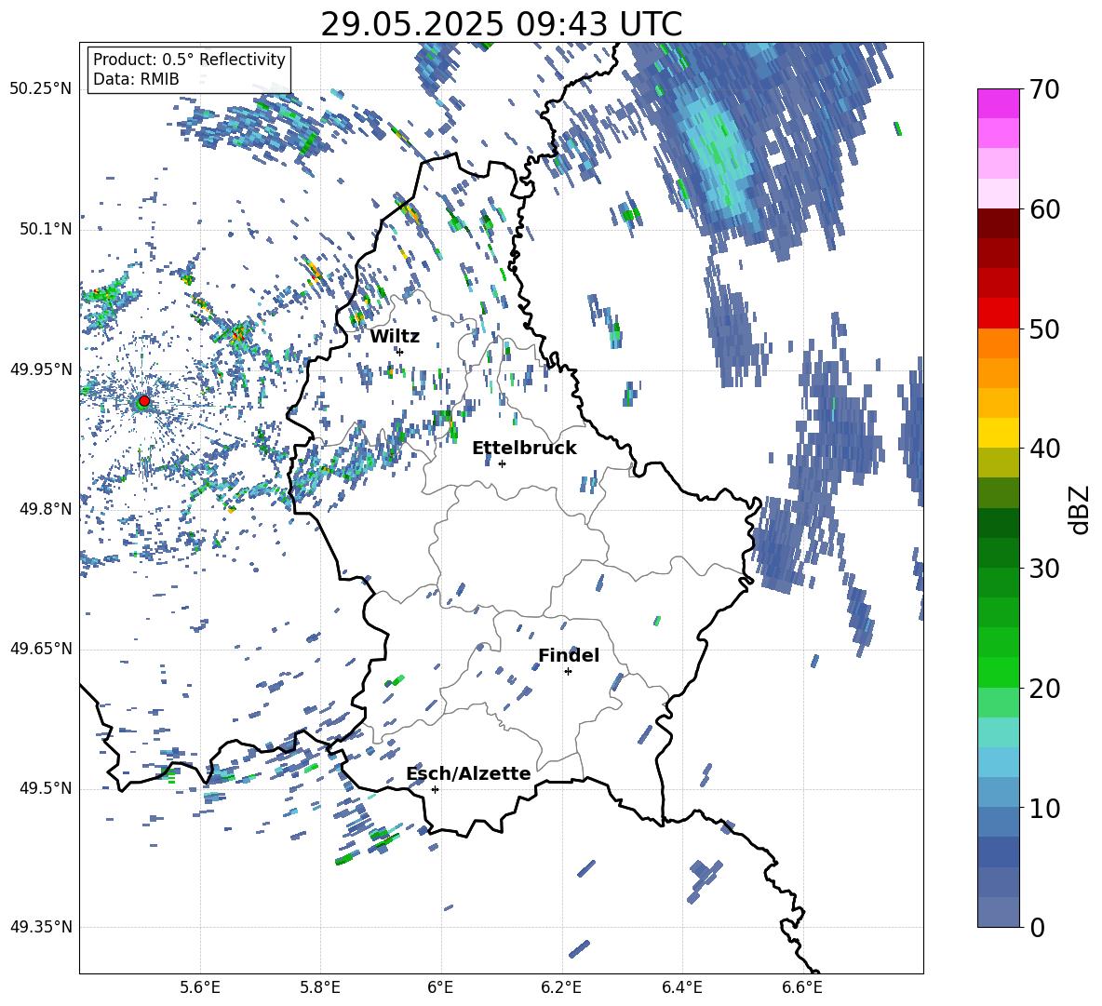Click the magenta top swatch of the colorbar
Image resolution: width=1102 pixels, height=1006 pixels.
[x=998, y=103]
